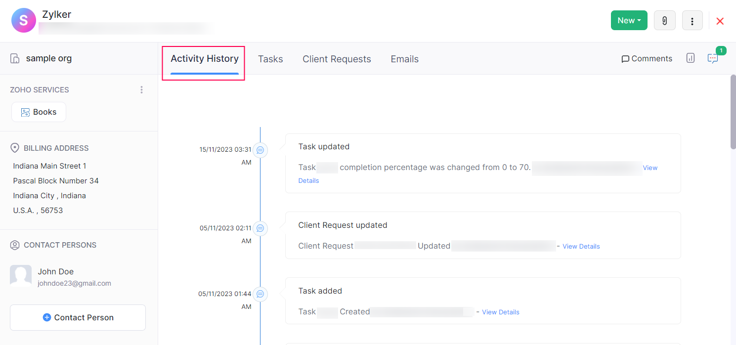Click the chart/statistics icon near Comments

coord(690,58)
